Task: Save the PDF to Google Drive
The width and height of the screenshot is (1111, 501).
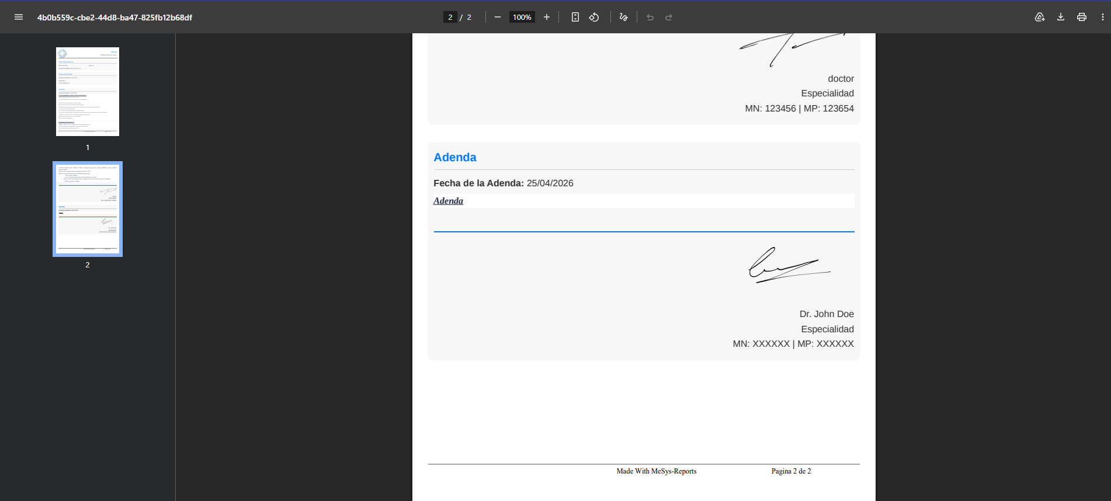Action: [x=1040, y=17]
